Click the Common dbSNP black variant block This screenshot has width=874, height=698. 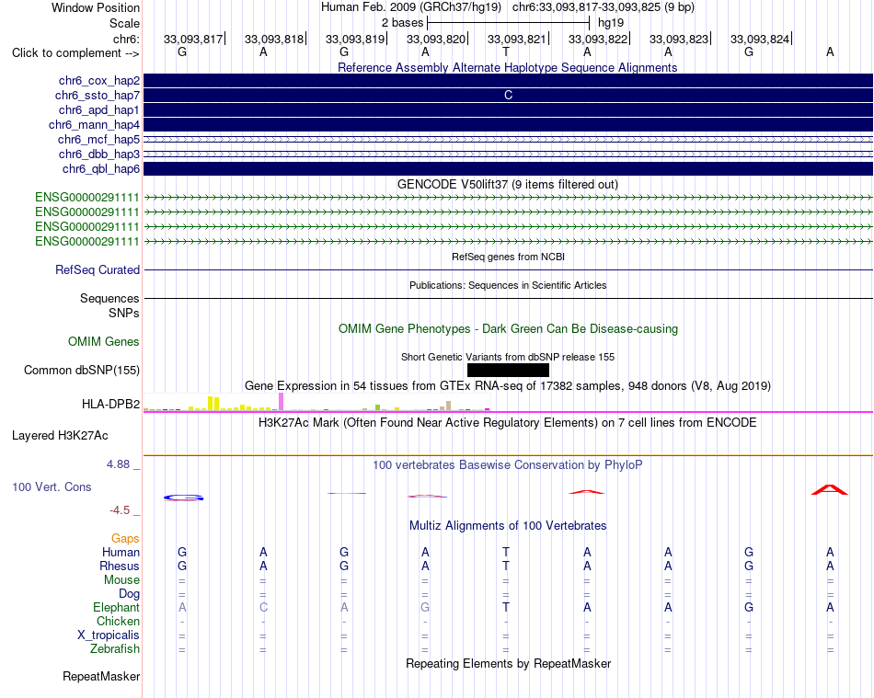(x=508, y=371)
